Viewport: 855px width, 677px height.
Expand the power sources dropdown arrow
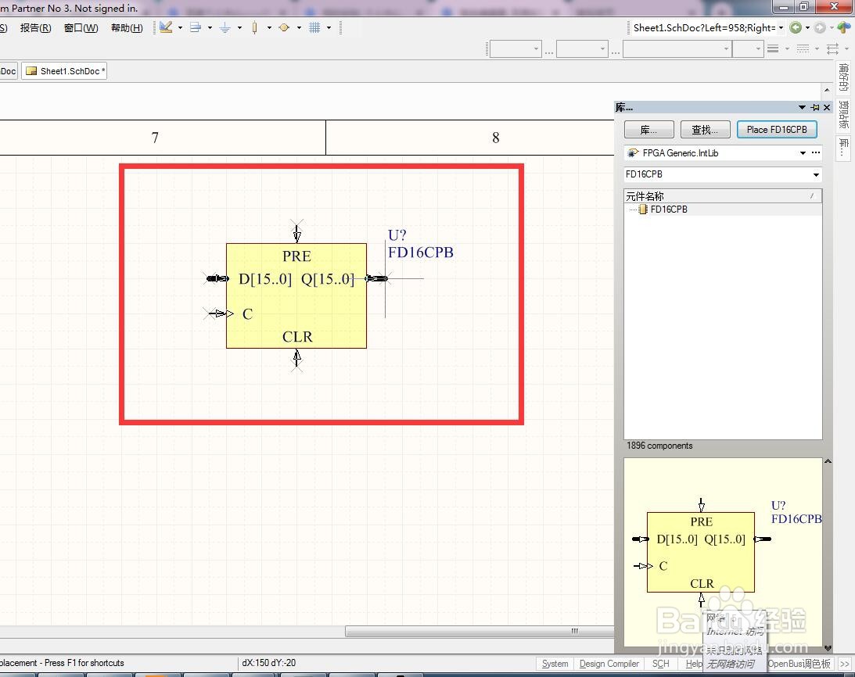pyautogui.click(x=239, y=27)
